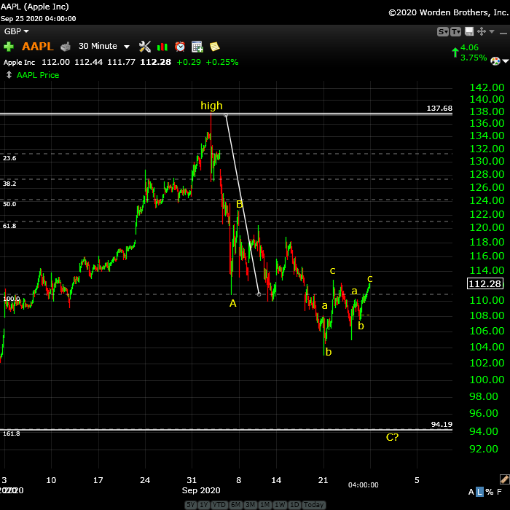Click the cash register trade icon beside AAPL
This screenshot has height=510, width=510.
(x=66, y=47)
